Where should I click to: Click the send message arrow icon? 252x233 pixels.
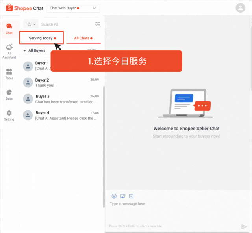244,227
